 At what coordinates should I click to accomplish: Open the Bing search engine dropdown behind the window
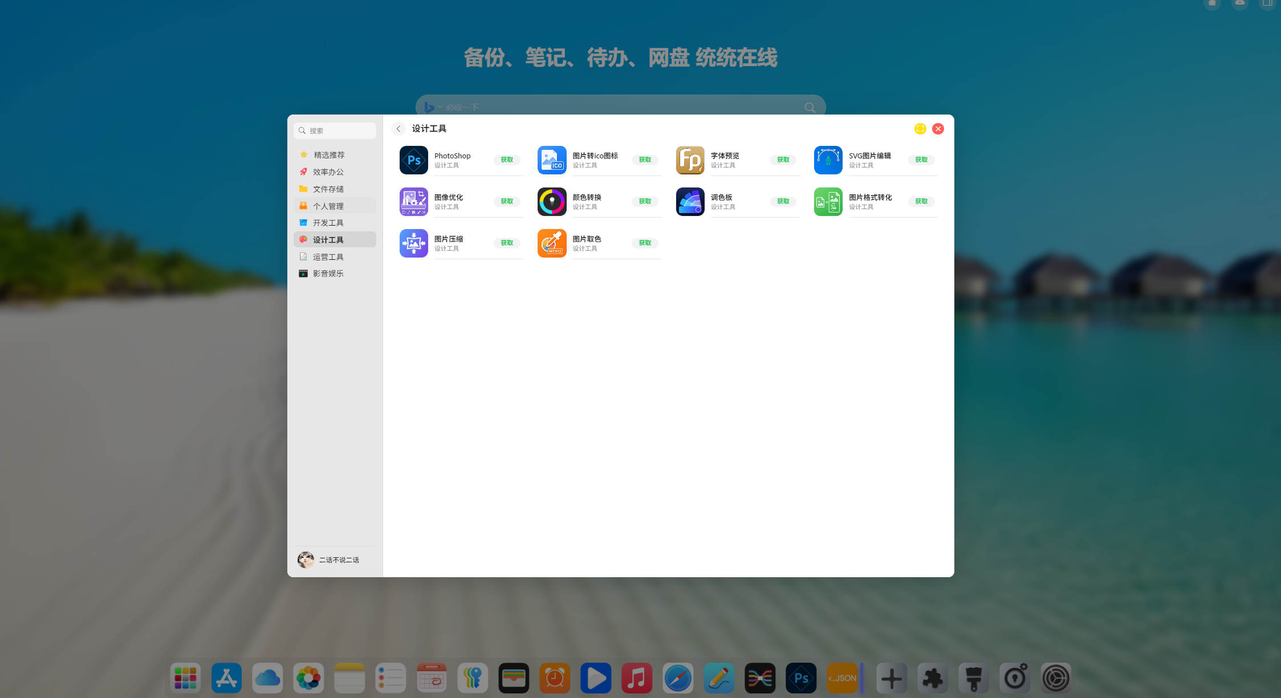433,107
